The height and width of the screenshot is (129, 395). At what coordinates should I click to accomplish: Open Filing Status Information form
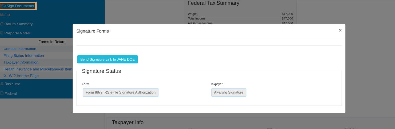pyautogui.click(x=24, y=55)
